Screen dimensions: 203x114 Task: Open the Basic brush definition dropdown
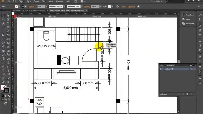(x=82, y=6)
